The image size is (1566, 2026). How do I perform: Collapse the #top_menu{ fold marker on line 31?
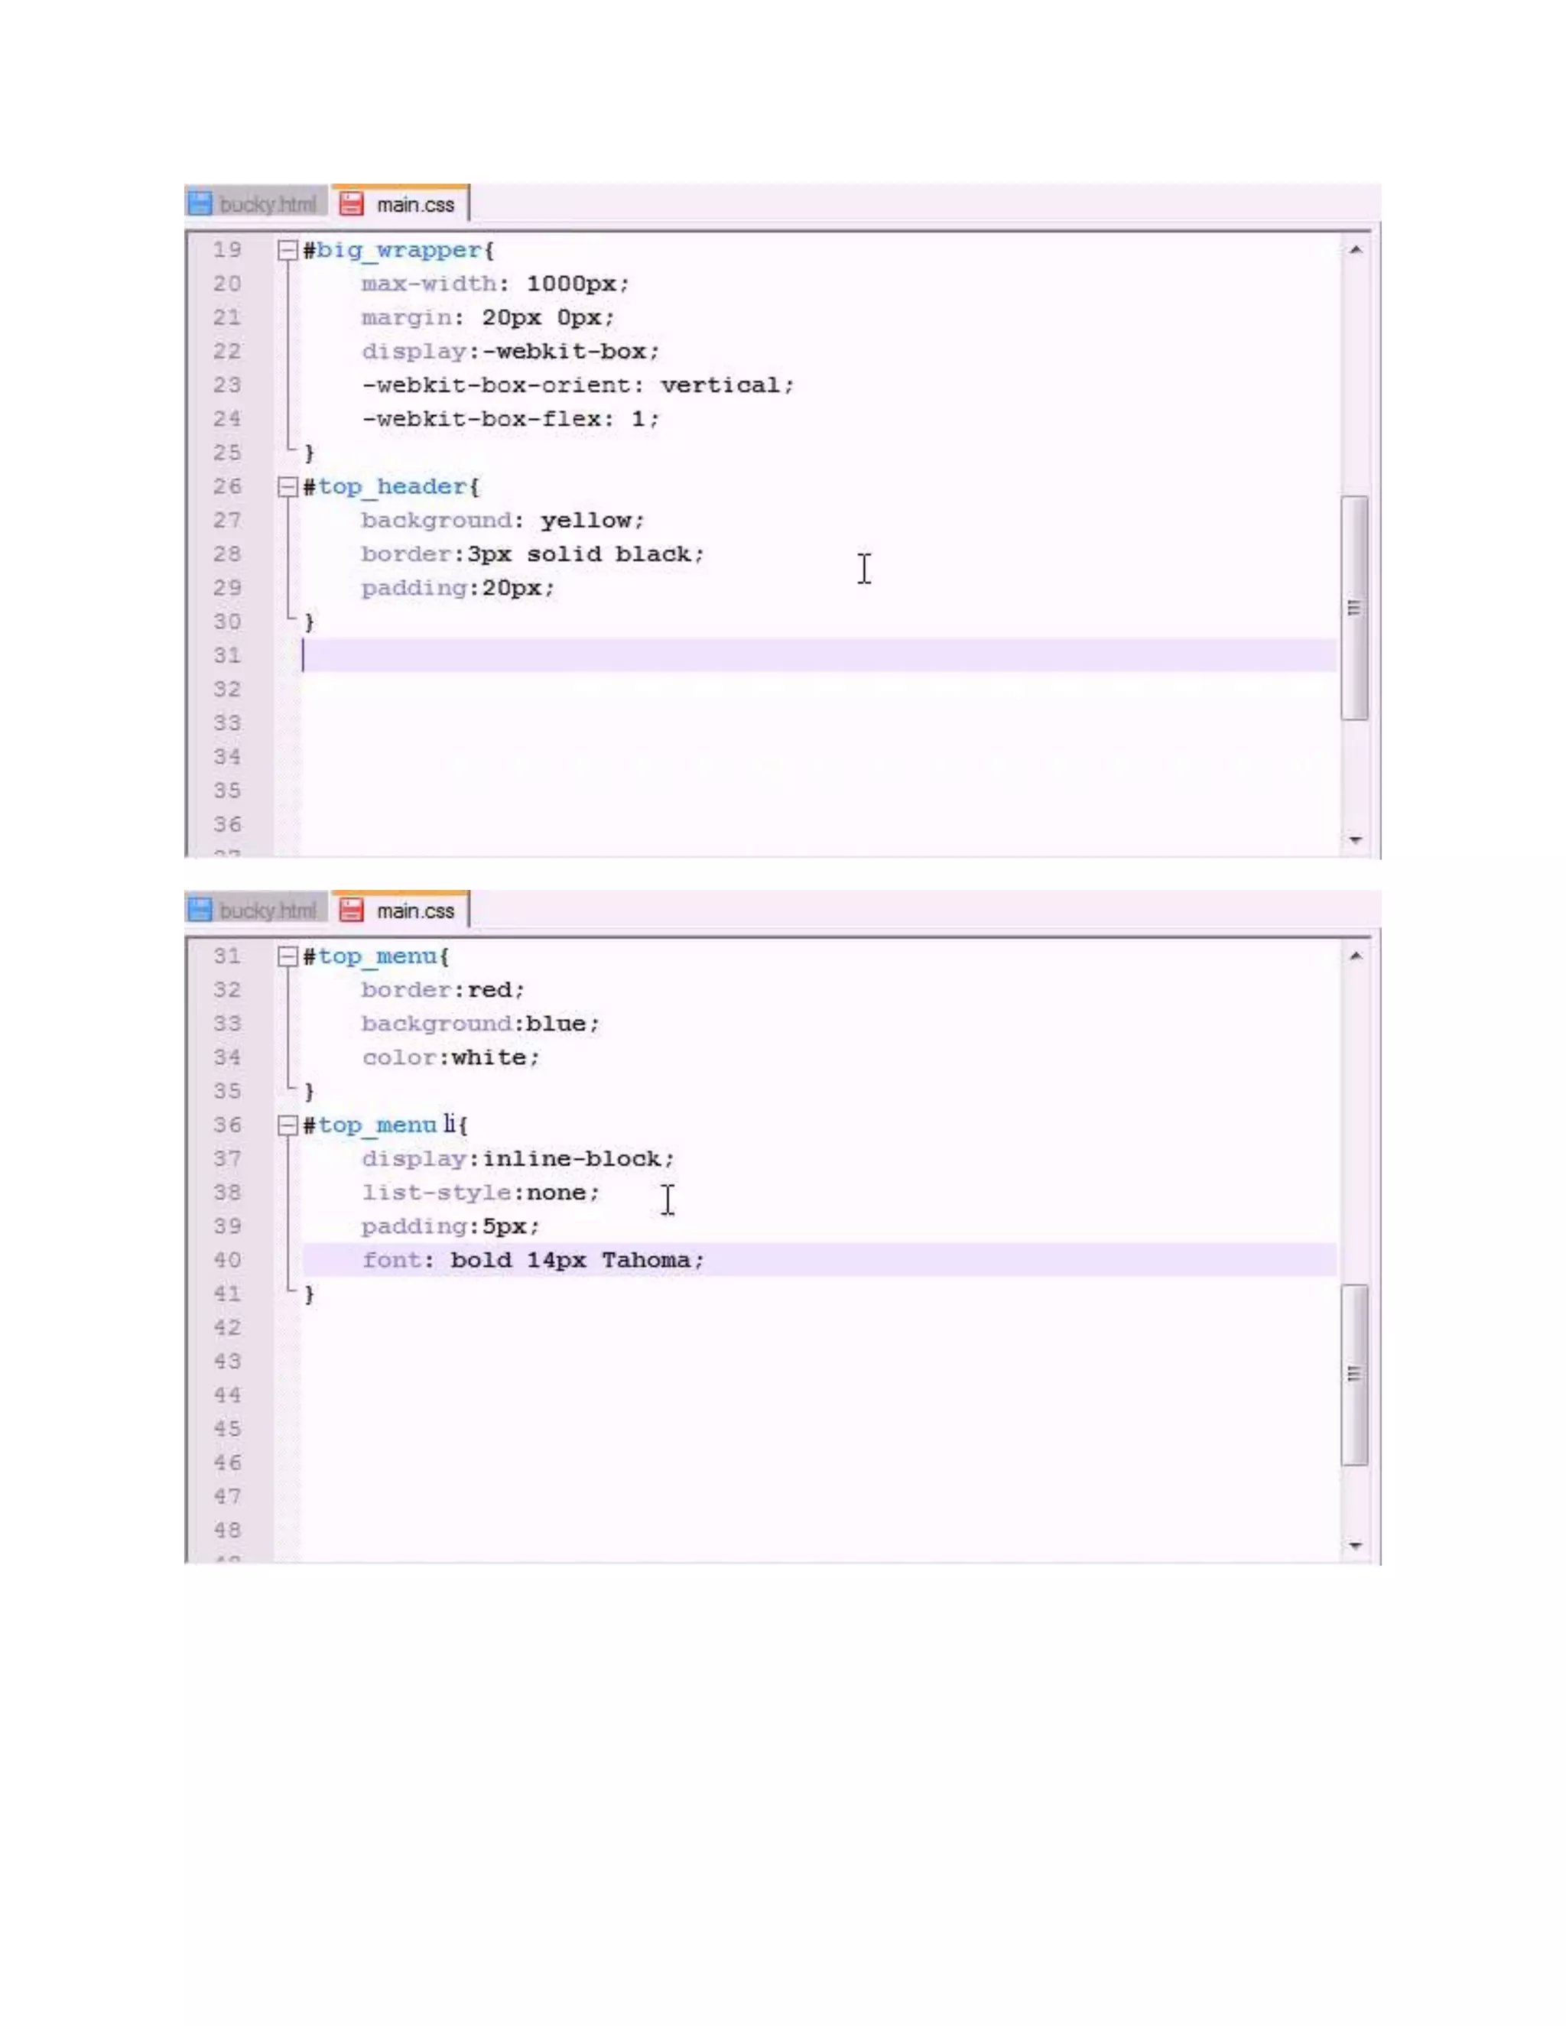(x=288, y=956)
